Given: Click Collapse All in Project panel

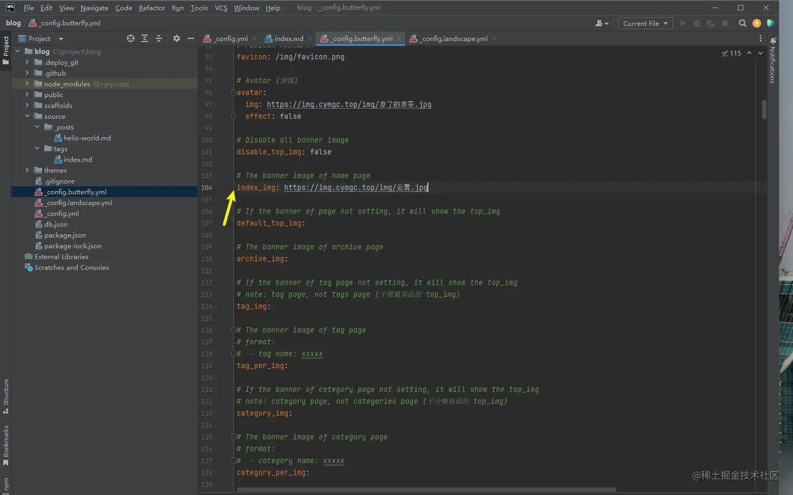Looking at the screenshot, I should (159, 38).
